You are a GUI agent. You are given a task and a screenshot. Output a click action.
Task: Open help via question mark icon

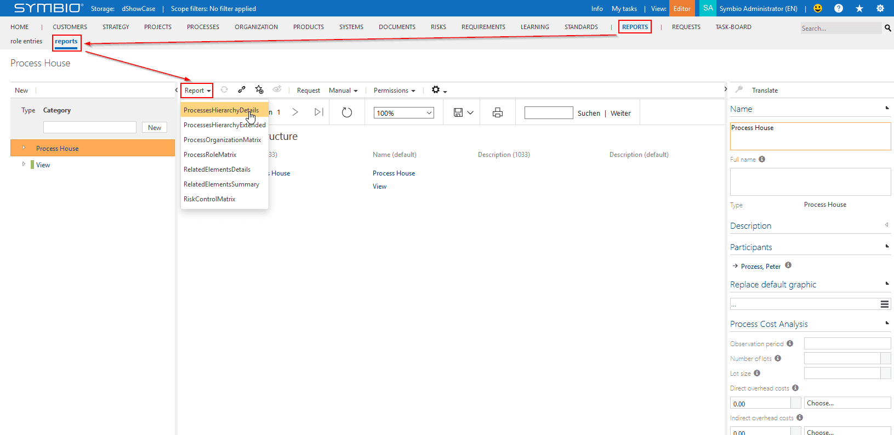[x=838, y=8]
